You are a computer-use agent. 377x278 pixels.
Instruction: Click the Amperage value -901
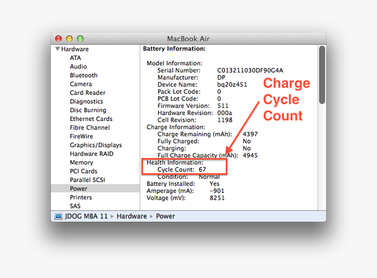click(217, 191)
